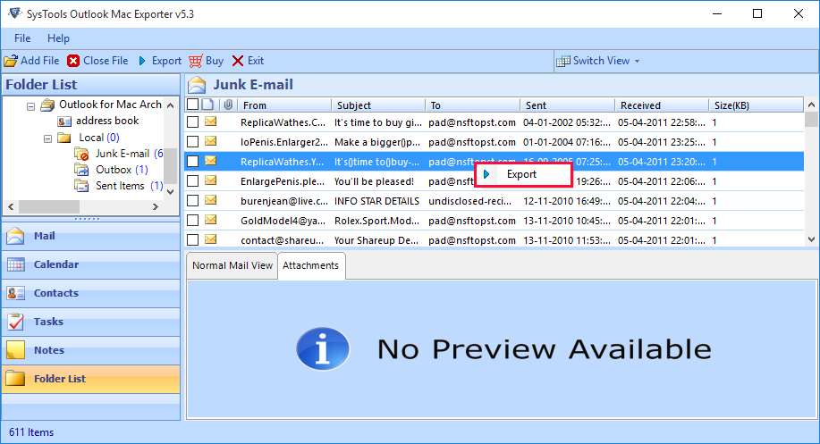Check the EnlargePenis.ple... email checkbox

(x=193, y=181)
